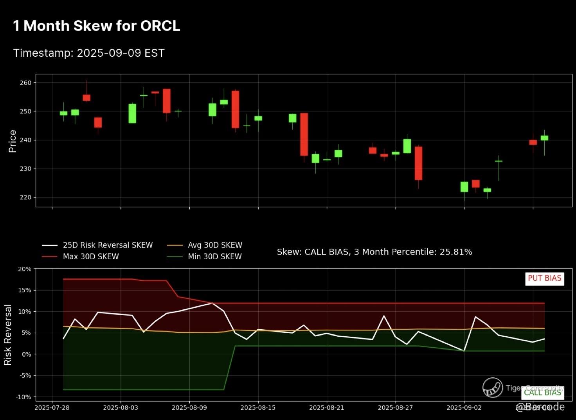Click the 10% tick on the Risk Reversal axis
The width and height of the screenshot is (576, 420).
[x=24, y=312]
